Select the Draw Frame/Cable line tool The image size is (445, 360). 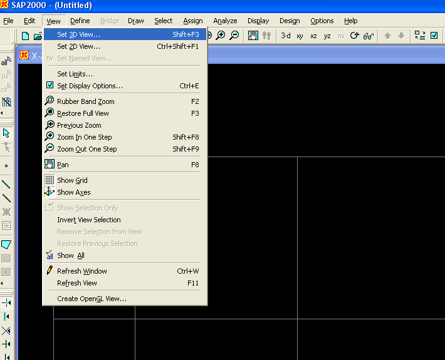[x=6, y=184]
